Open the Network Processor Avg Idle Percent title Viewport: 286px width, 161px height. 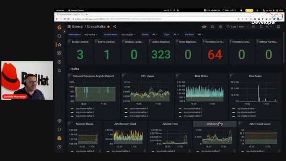tap(93, 76)
